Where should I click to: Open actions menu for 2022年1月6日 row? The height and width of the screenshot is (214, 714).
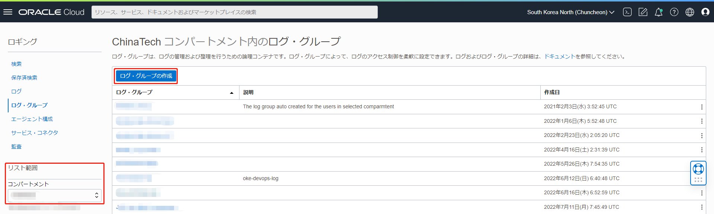(x=702, y=121)
